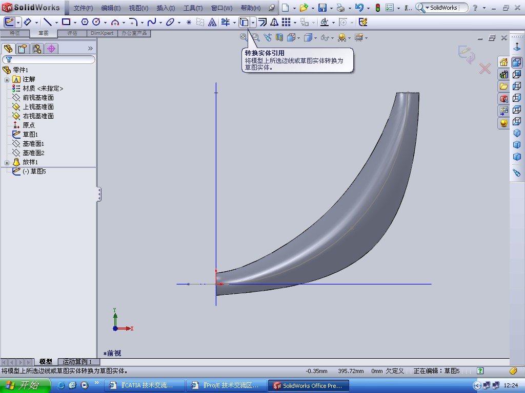Click the Normal To view icon
Viewport: 525px width, 393px height.
(x=517, y=47)
